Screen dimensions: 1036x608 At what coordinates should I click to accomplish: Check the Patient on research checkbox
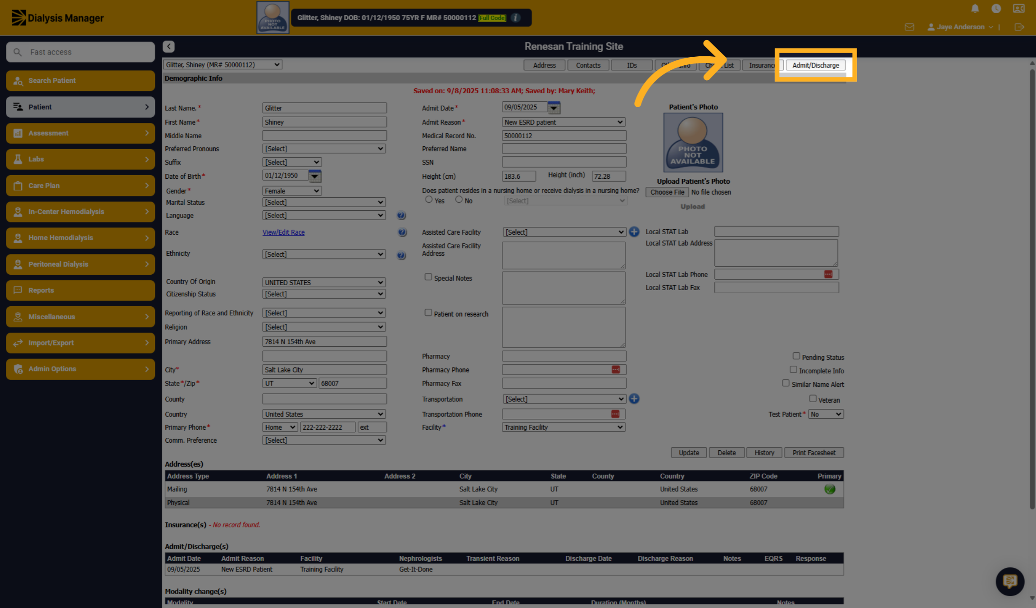click(x=428, y=313)
